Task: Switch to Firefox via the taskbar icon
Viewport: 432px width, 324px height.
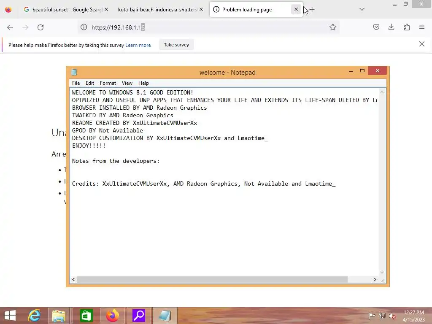Action: pos(112,316)
